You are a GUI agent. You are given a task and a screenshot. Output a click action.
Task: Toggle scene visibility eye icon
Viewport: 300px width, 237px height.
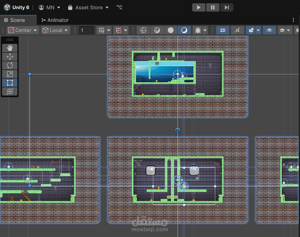tap(269, 30)
